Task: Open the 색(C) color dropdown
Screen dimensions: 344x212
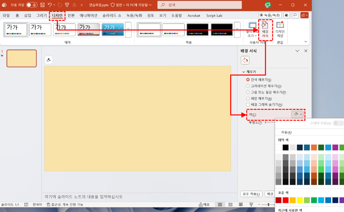Action: (298, 114)
